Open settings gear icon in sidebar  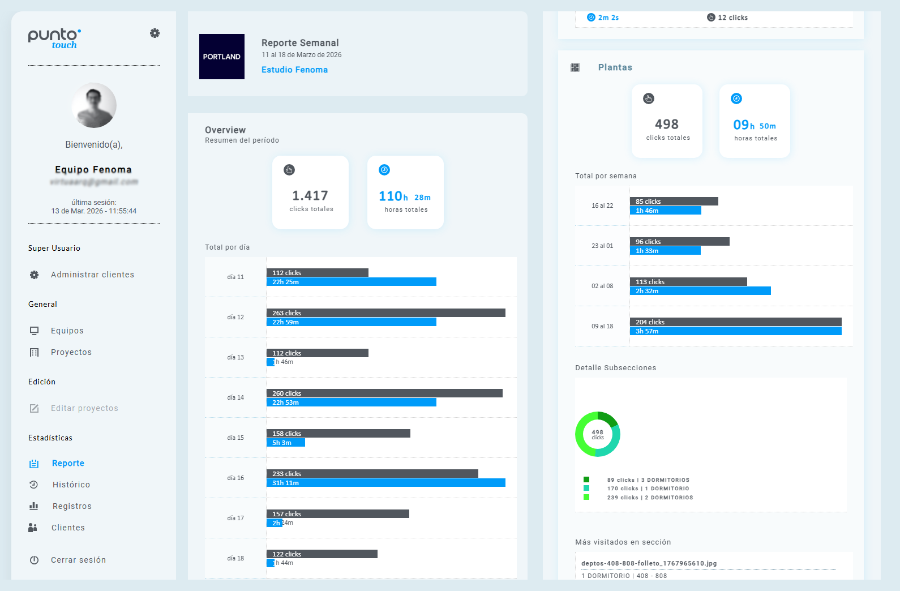155,33
